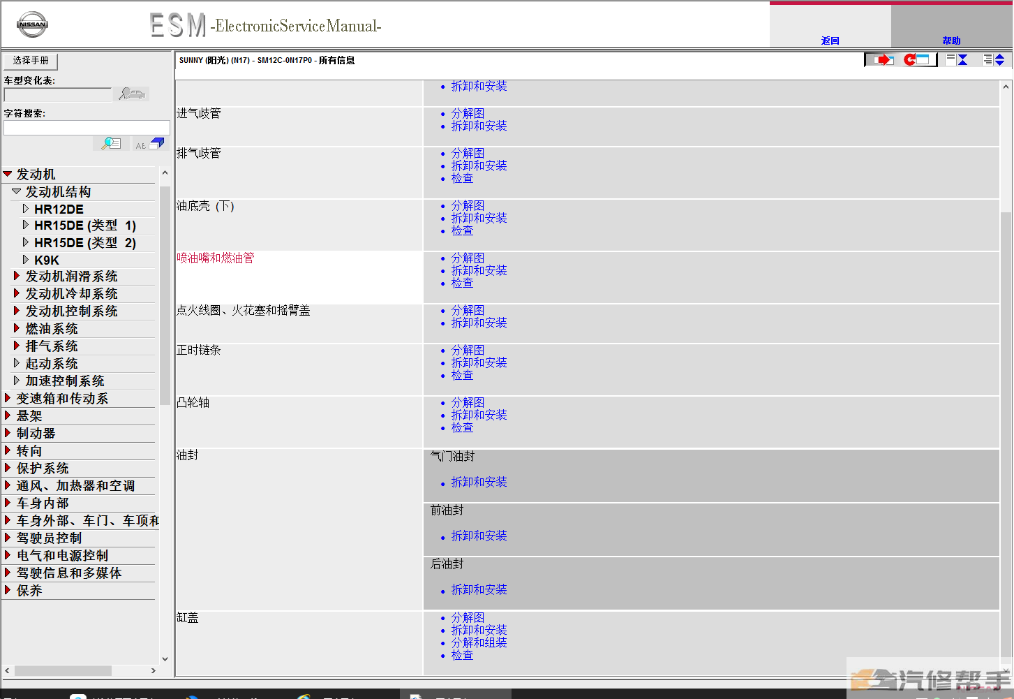Click the text search magnifier icon
This screenshot has width=1014, height=699.
[112, 143]
